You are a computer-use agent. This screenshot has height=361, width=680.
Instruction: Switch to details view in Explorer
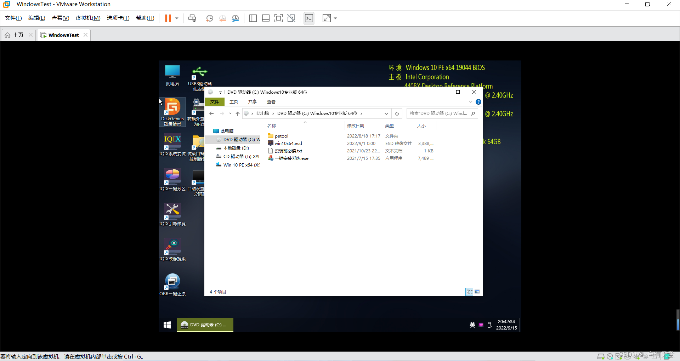tap(469, 292)
